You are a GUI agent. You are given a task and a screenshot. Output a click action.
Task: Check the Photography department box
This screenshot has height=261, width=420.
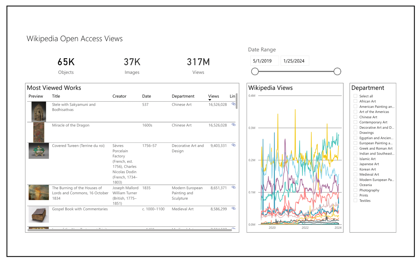(355, 190)
